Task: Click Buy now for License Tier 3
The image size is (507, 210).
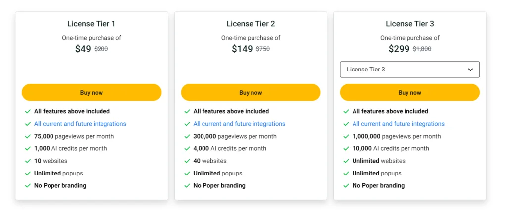Action: tap(409, 93)
